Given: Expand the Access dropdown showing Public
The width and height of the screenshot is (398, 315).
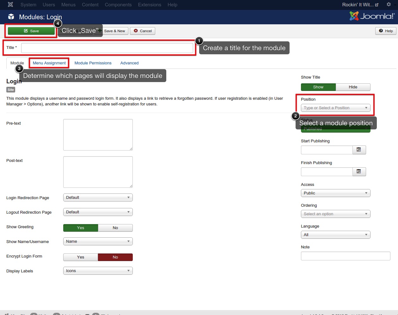Looking at the screenshot, I should point(335,193).
